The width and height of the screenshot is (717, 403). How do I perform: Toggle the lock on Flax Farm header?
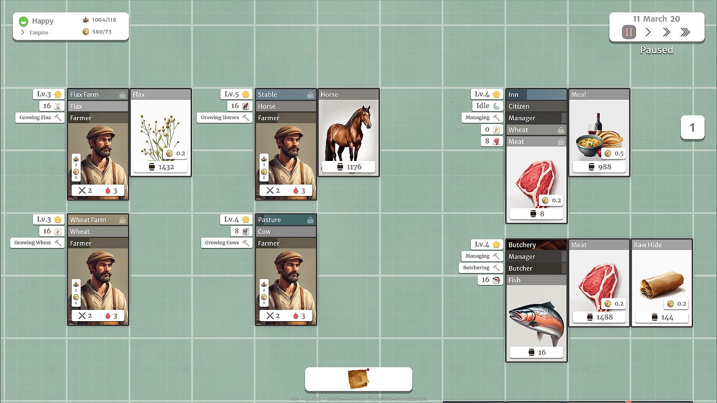tap(122, 95)
